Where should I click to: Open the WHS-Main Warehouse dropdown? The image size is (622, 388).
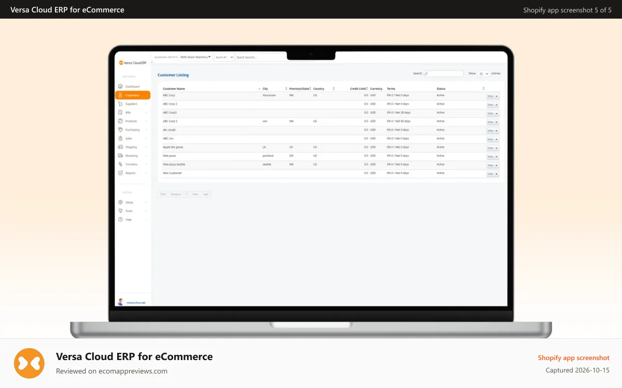195,57
